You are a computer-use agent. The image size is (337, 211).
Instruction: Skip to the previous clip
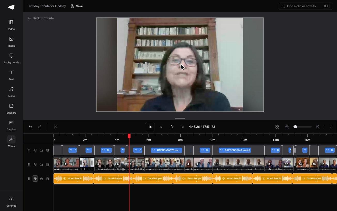click(x=161, y=127)
